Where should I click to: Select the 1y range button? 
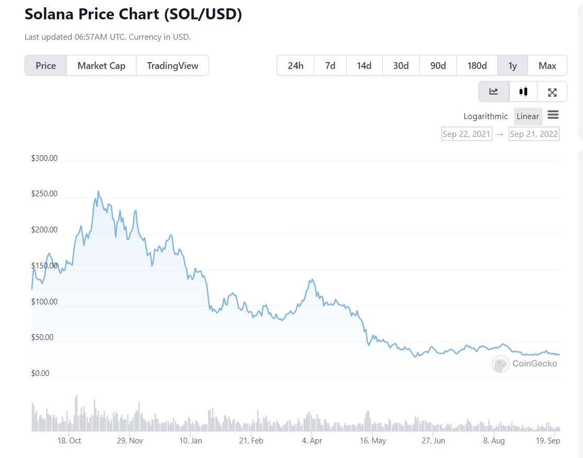pyautogui.click(x=512, y=65)
